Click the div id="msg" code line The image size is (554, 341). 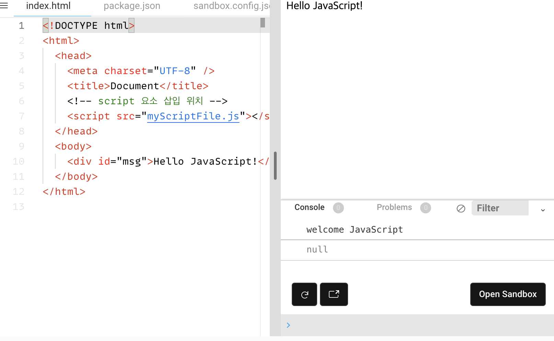click(168, 161)
